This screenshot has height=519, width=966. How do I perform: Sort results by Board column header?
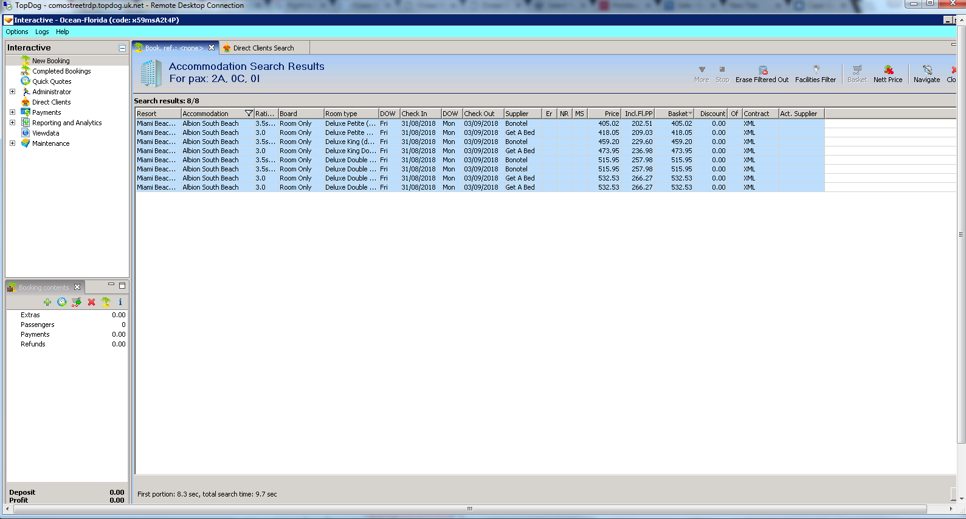301,114
